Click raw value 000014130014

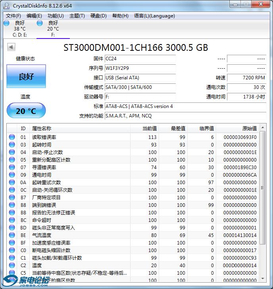click(240, 235)
